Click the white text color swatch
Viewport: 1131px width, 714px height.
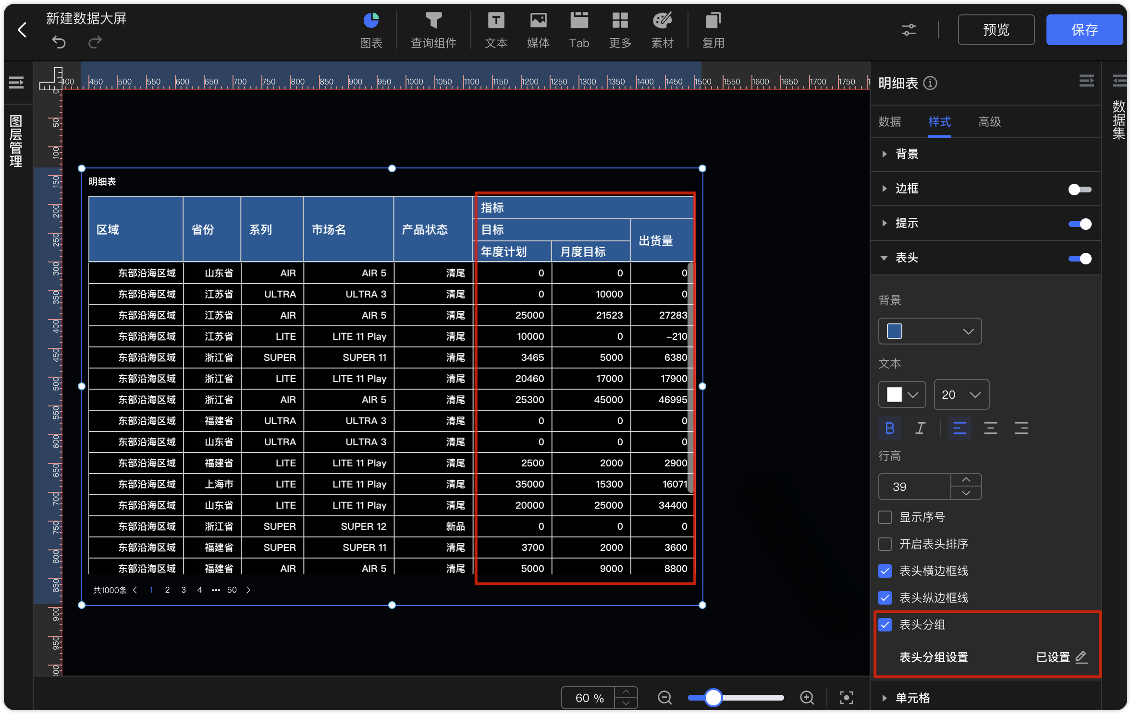coord(894,394)
